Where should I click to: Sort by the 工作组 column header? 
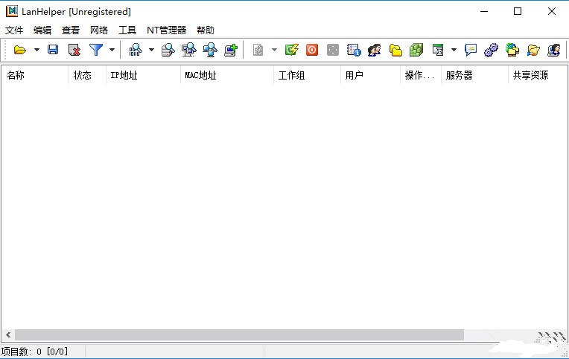pyautogui.click(x=307, y=75)
